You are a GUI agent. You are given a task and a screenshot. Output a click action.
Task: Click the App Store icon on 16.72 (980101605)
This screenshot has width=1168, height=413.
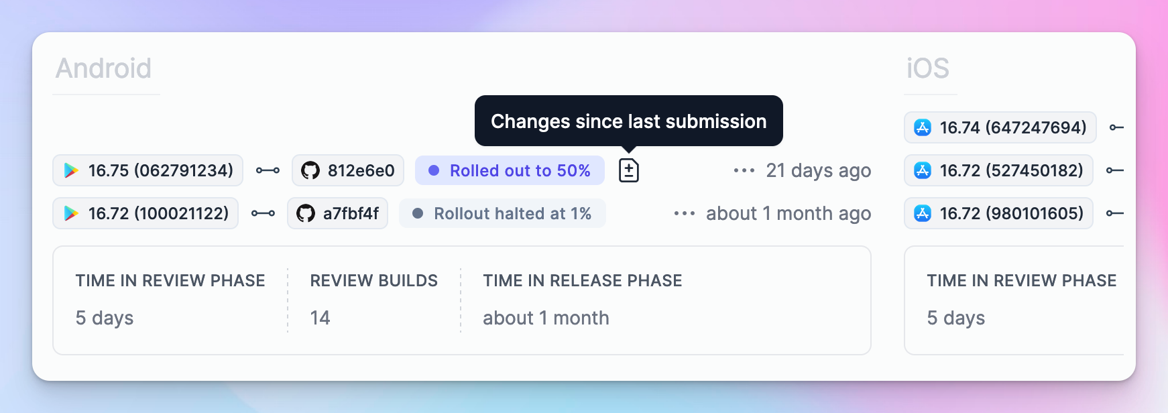coord(923,213)
